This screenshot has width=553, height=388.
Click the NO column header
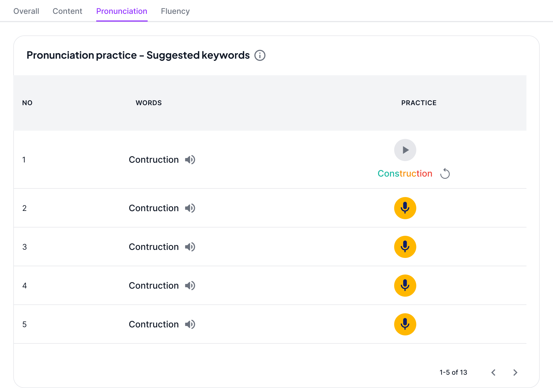27,103
